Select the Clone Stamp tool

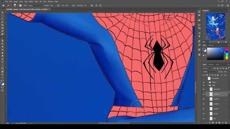tap(3, 40)
